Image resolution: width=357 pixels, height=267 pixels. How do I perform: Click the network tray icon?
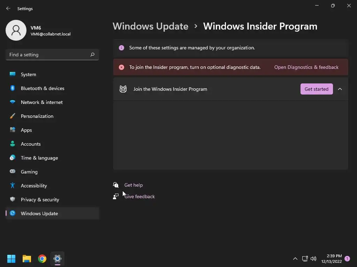[305, 259]
